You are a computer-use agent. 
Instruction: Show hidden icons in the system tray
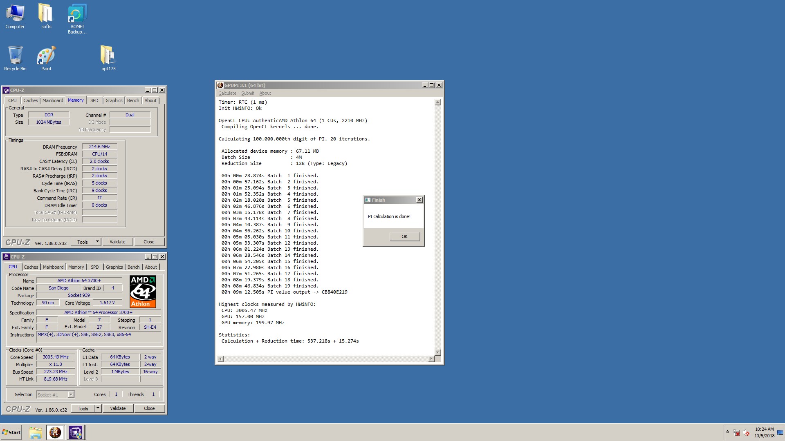[727, 432]
